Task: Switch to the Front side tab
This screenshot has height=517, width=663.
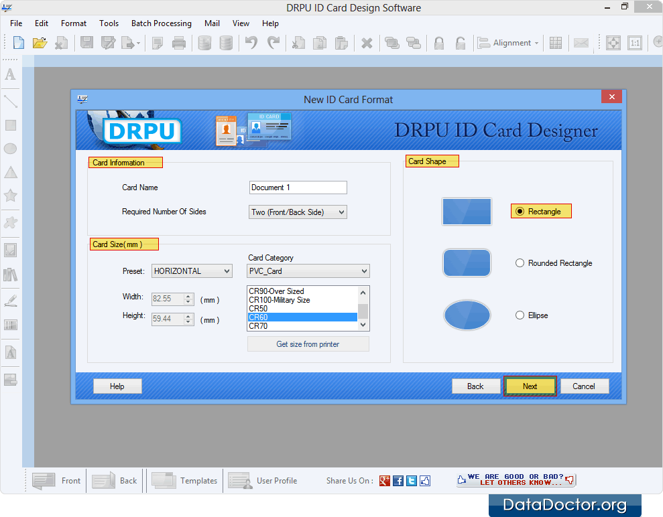Action: point(57,481)
